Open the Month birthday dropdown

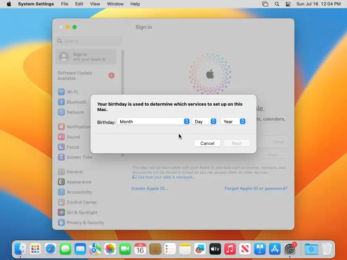(x=154, y=122)
